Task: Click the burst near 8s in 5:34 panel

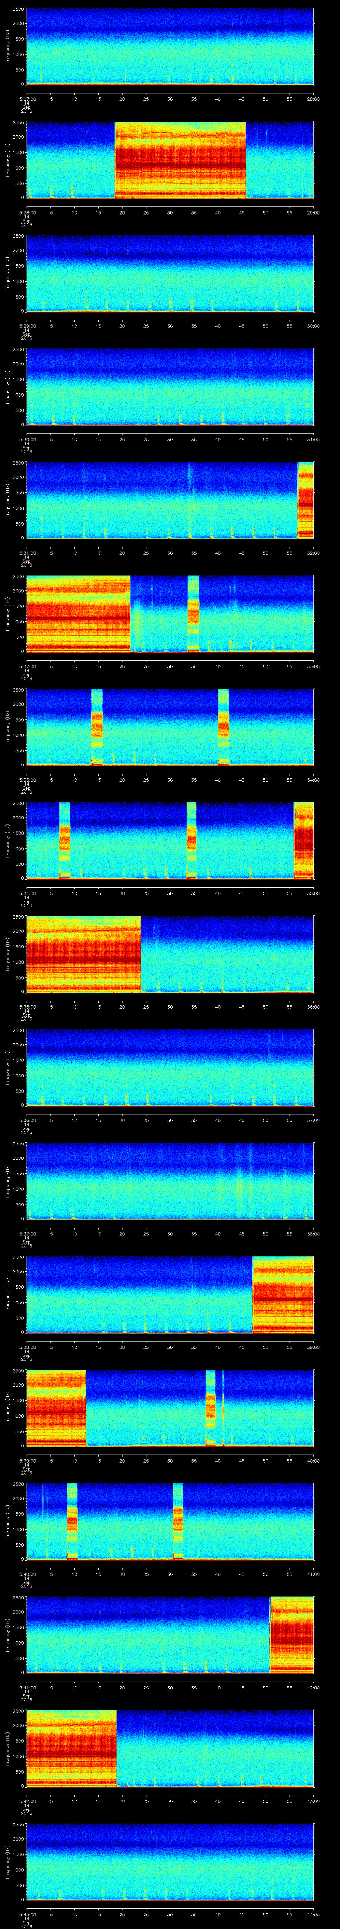Action: click(64, 840)
